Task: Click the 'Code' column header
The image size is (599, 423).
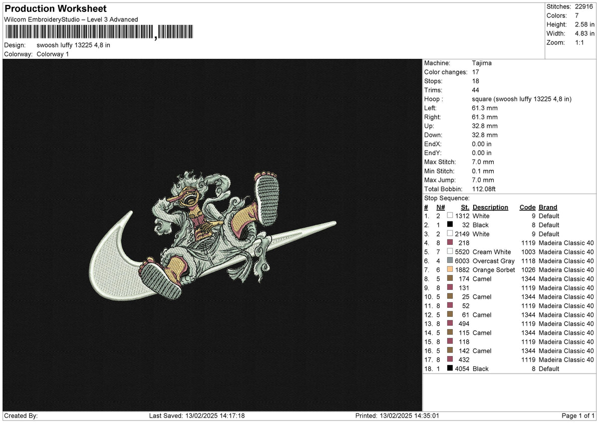Action: (x=528, y=208)
